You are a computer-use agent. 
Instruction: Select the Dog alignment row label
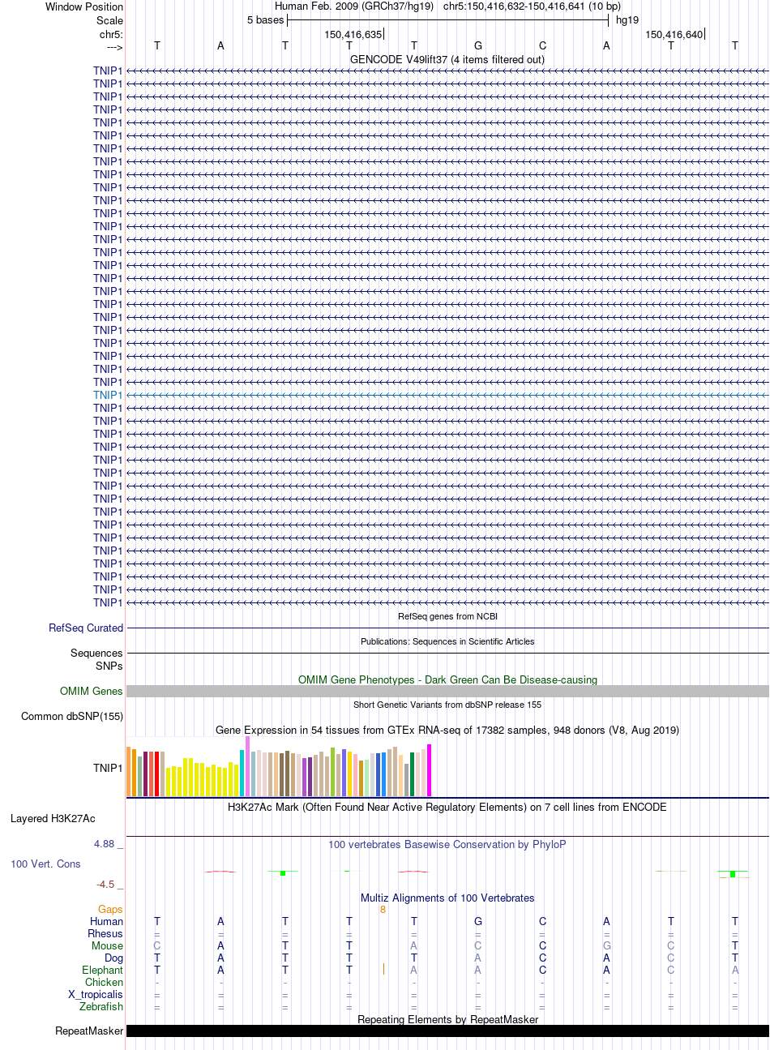[x=113, y=958]
